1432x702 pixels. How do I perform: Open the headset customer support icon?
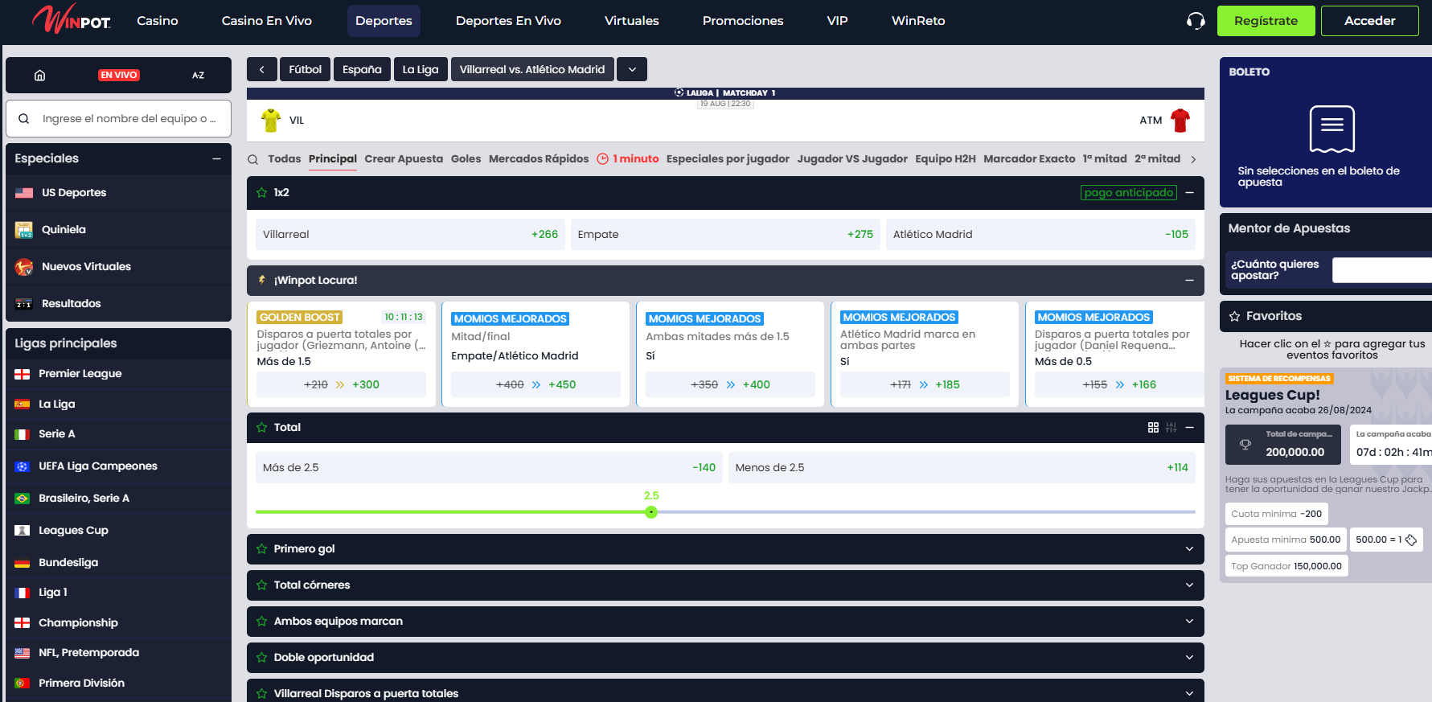1196,21
